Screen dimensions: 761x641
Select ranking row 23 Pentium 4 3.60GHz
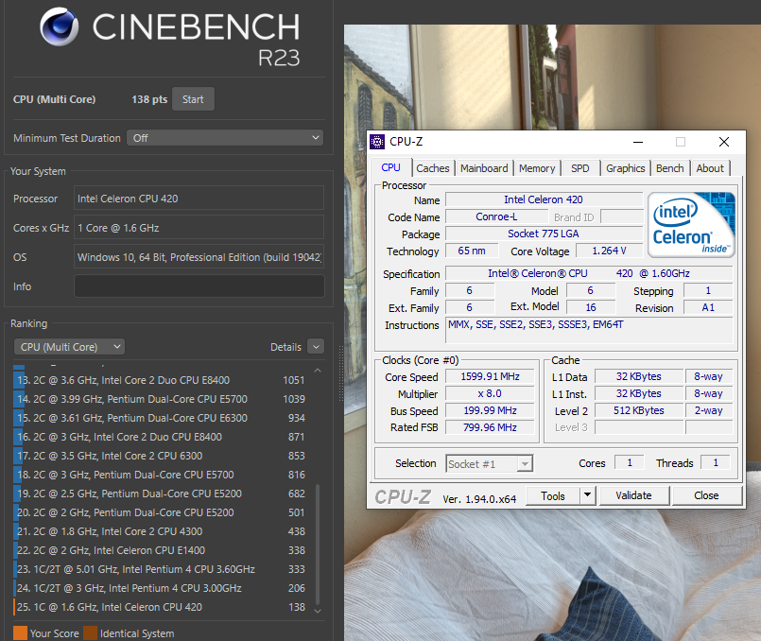click(x=160, y=569)
